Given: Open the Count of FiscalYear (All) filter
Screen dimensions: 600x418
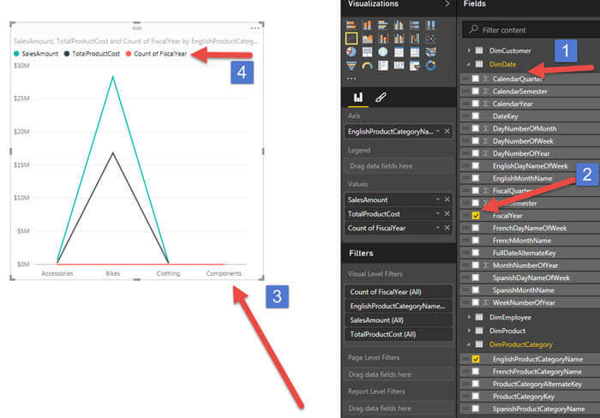Looking at the screenshot, I should [x=399, y=292].
